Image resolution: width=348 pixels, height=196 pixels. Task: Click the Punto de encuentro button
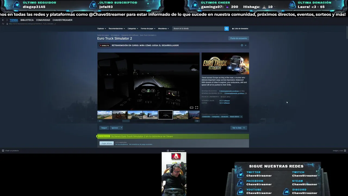(239, 38)
